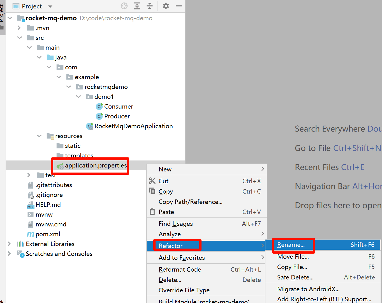Click the HELP.md markdown icon

30,205
